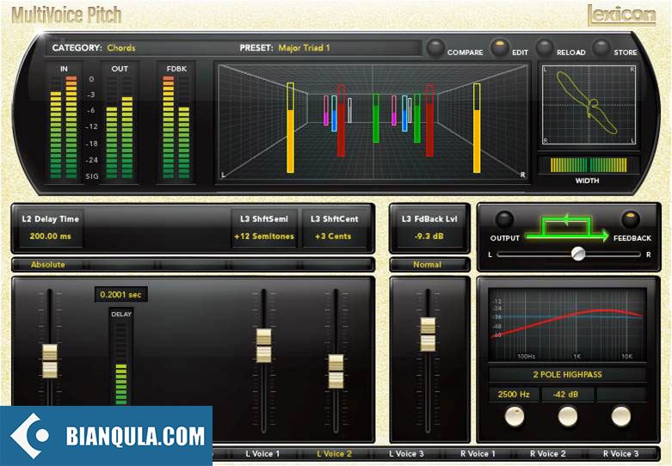Open the Category selector showing Chords
This screenshot has height=466, width=672.
click(x=121, y=48)
